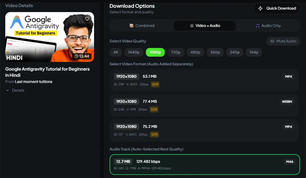Click the SDR badge on the WEBM option
306x178 pixels.
click(154, 109)
